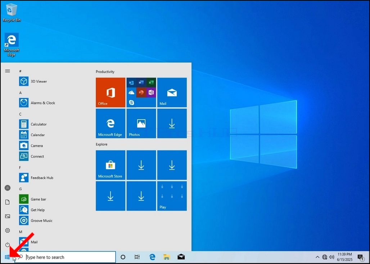Click the letter G header

click(x=20, y=189)
